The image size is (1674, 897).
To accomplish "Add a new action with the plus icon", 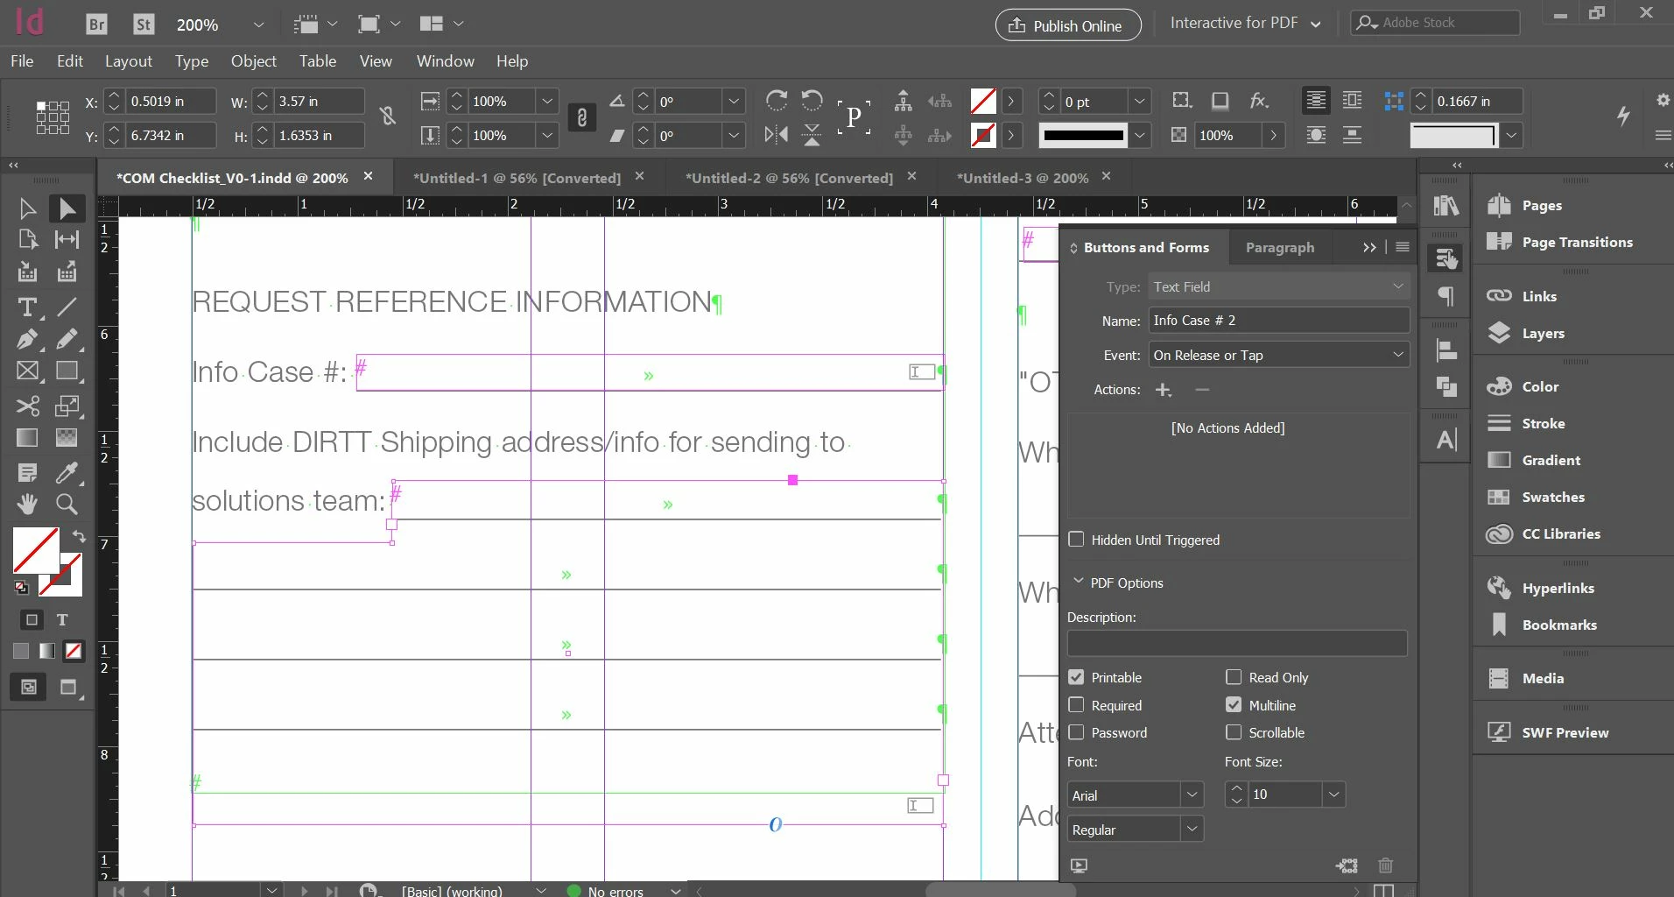I will (1163, 390).
